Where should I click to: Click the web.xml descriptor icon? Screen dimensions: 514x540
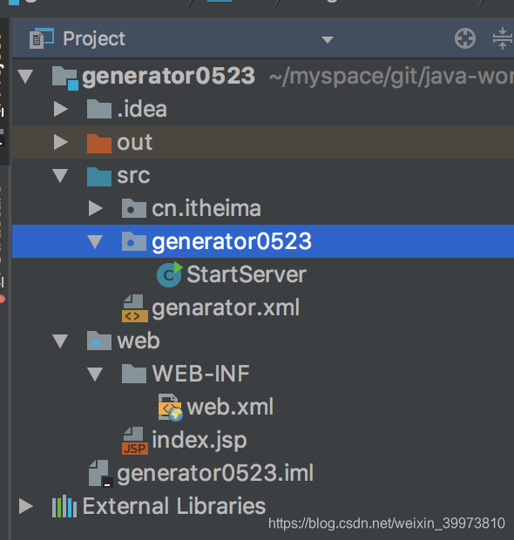coord(170,407)
